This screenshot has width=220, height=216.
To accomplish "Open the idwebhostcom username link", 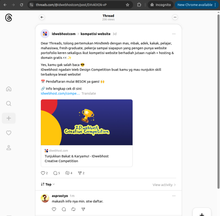I will click(63, 34).
